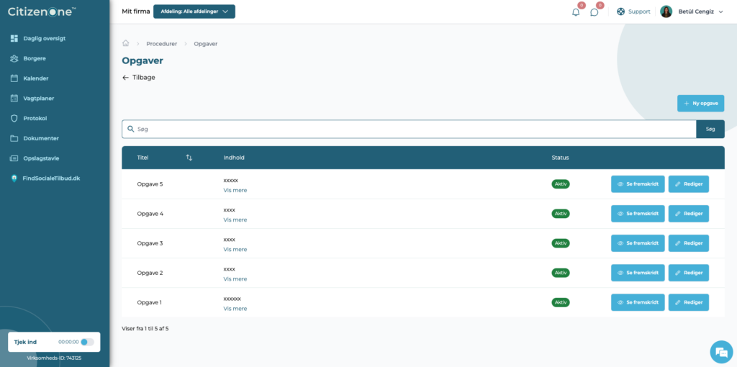Viewport: 737px width, 367px height.
Task: Expand Vis mere for Opgave 3
Action: click(235, 250)
